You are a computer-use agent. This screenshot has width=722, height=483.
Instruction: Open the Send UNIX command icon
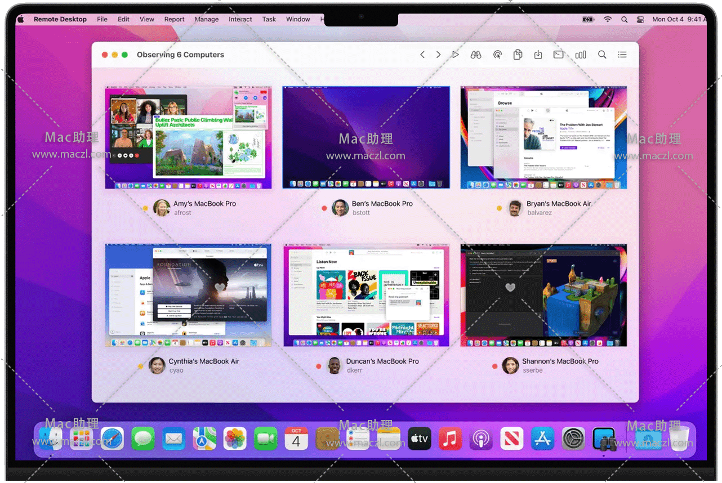click(x=558, y=55)
